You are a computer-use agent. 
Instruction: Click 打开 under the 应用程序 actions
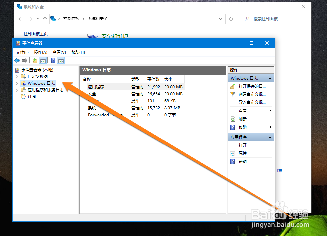242,145
